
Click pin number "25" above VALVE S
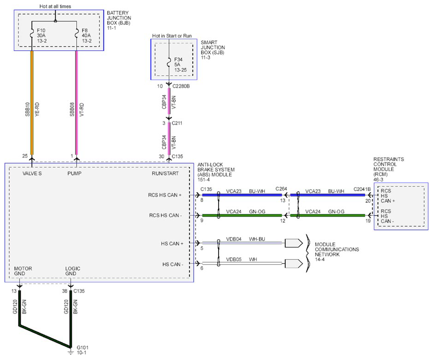click(x=25, y=156)
